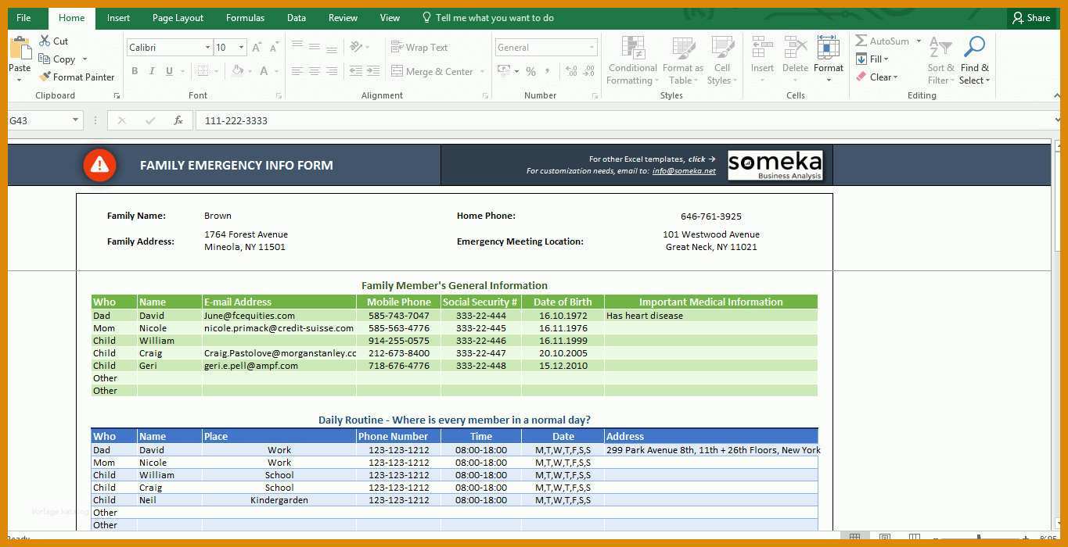Screen dimensions: 1068x547
Task: Toggle Bold formatting
Action: point(135,71)
